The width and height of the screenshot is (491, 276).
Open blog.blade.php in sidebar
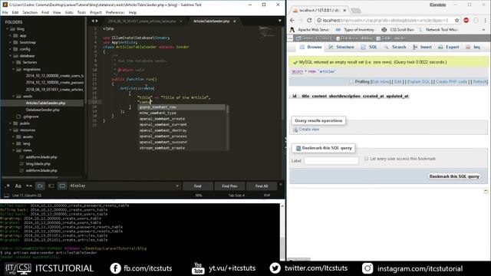click(38, 163)
